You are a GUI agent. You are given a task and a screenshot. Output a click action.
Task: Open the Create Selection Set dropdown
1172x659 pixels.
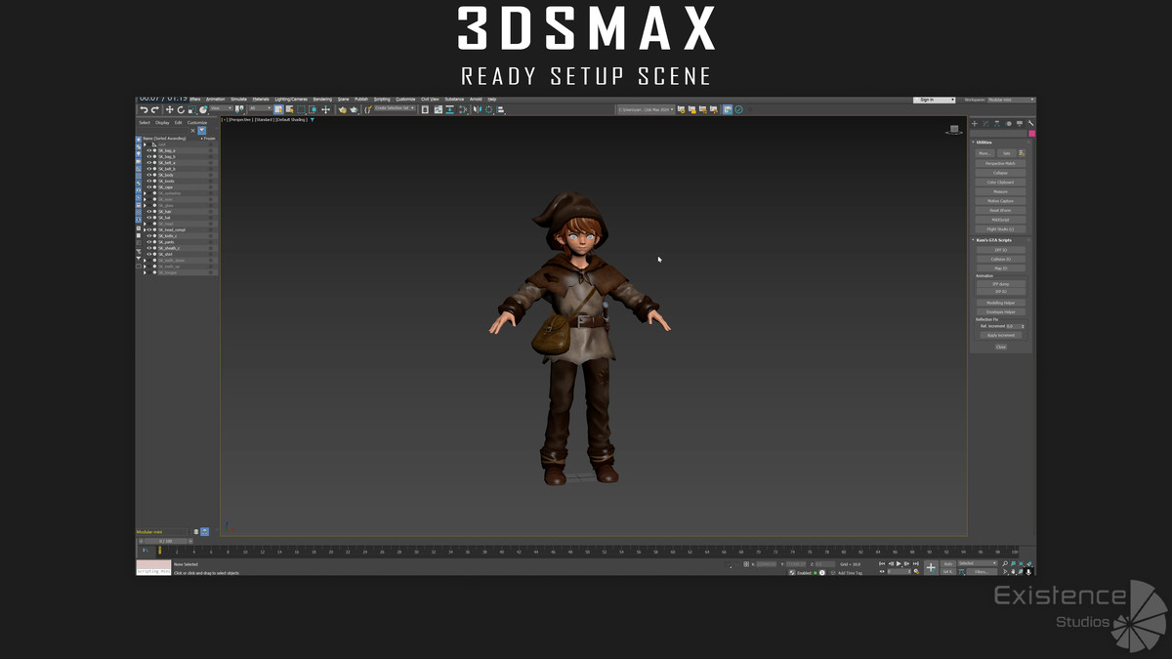click(x=394, y=108)
